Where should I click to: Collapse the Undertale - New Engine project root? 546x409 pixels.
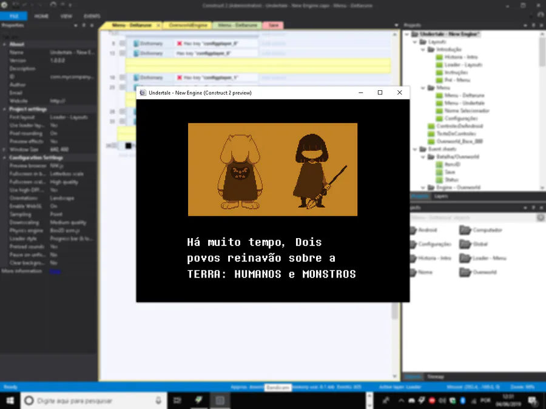pos(406,34)
